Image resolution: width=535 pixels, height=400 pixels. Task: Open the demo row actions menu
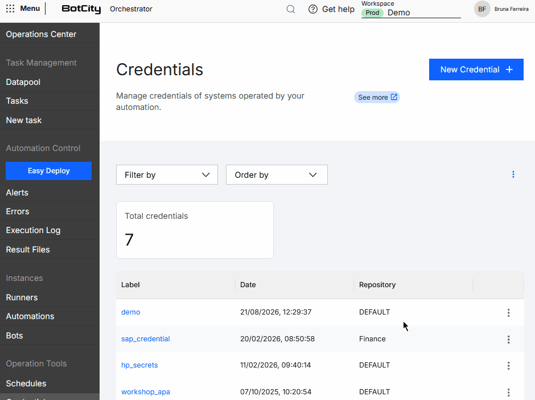click(508, 313)
